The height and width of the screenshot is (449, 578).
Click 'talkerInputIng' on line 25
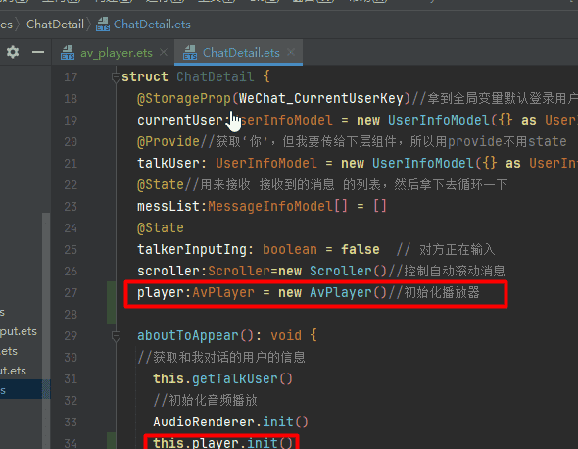[x=192, y=249]
